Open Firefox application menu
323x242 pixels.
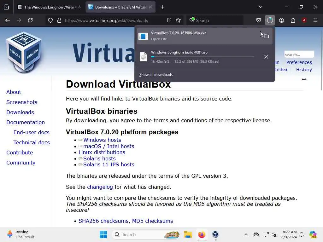pyautogui.click(x=315, y=20)
